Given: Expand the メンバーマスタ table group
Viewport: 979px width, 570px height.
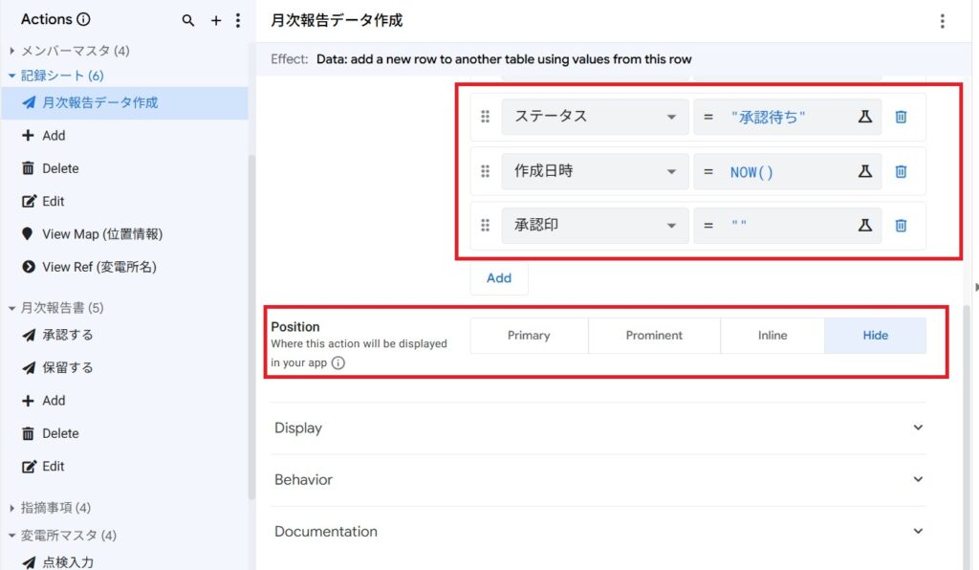Looking at the screenshot, I should [12, 51].
